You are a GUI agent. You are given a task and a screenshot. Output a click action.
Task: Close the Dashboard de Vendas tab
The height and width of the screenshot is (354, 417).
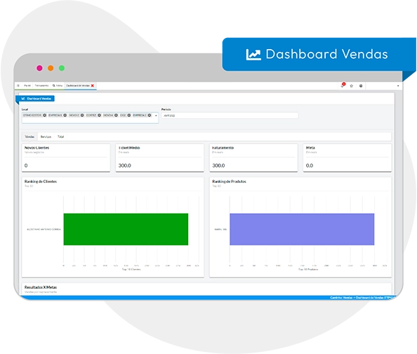92,86
